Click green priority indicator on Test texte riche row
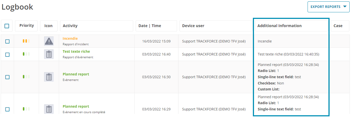Viewport: 351px width, 118px height. point(26,54)
